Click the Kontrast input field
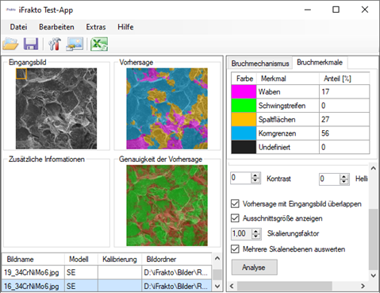380x293 pixels. click(241, 178)
